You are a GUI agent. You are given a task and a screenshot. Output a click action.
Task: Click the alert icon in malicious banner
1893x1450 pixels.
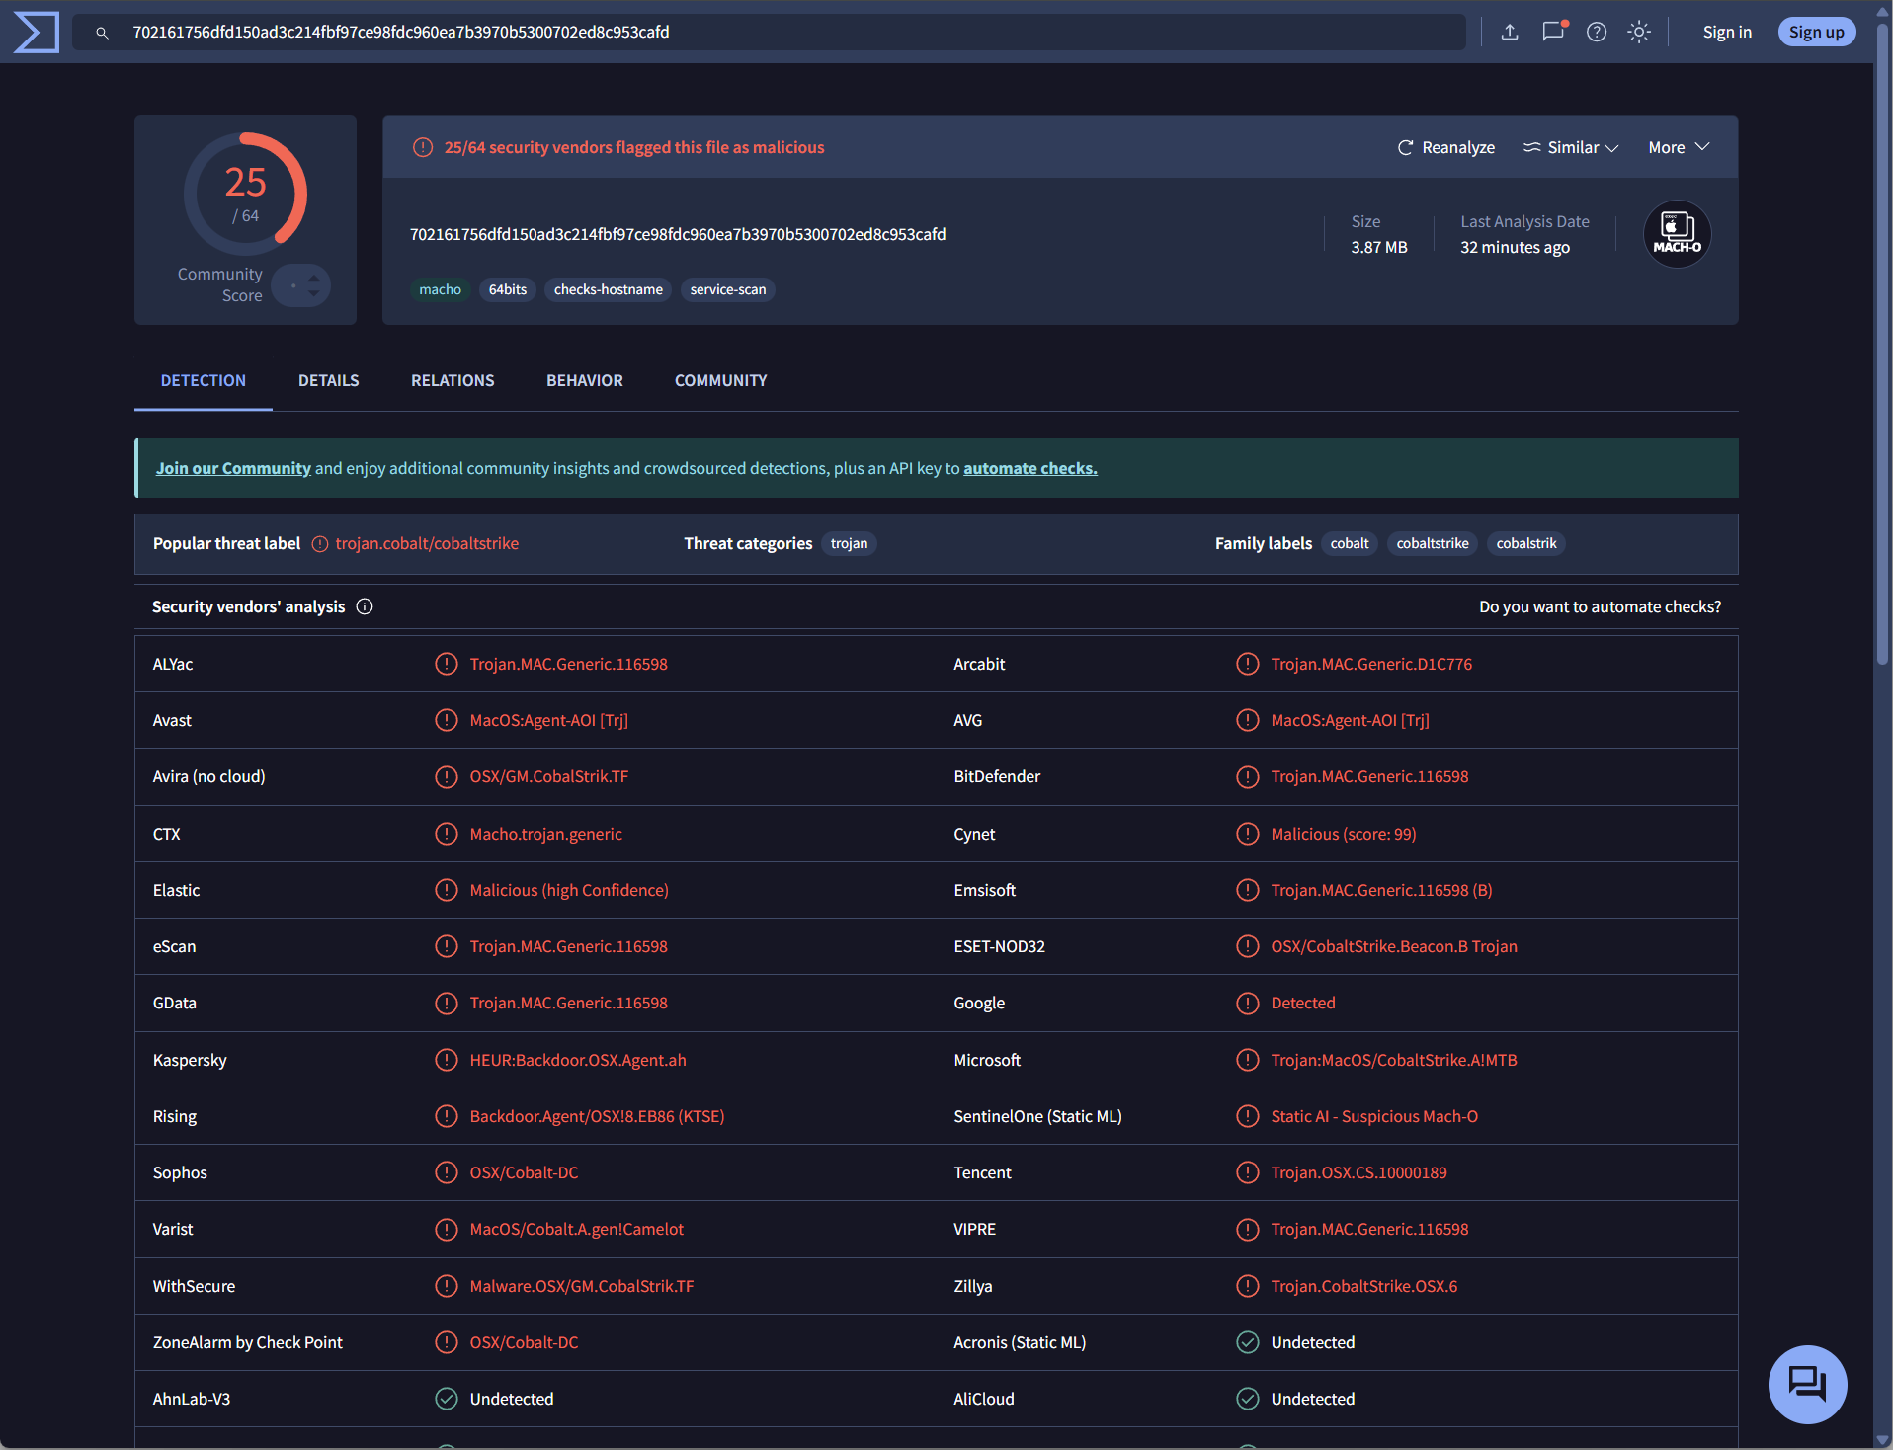423,147
